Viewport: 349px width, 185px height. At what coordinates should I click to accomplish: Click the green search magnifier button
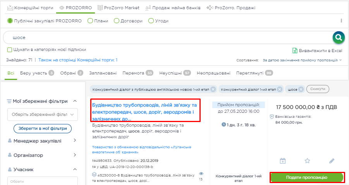[x=339, y=37]
